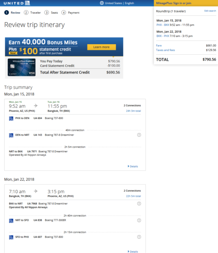This screenshot has height=253, width=218.
Task: Click the Learn more button
Action: point(101,47)
